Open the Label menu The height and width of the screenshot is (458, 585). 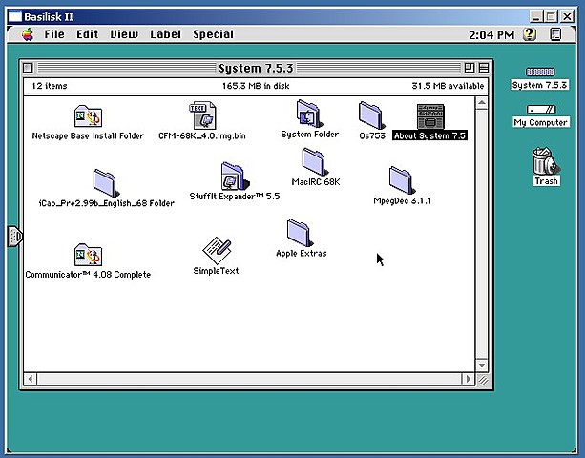166,34
